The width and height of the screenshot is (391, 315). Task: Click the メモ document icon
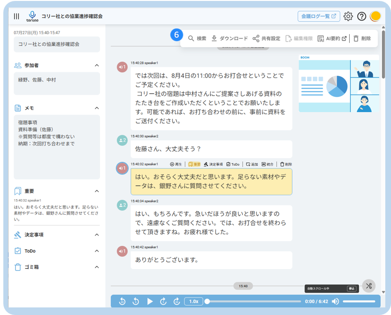[x=18, y=108]
